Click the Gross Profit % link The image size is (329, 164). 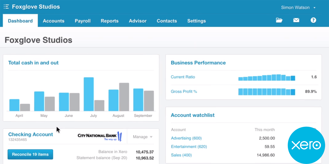(x=184, y=92)
